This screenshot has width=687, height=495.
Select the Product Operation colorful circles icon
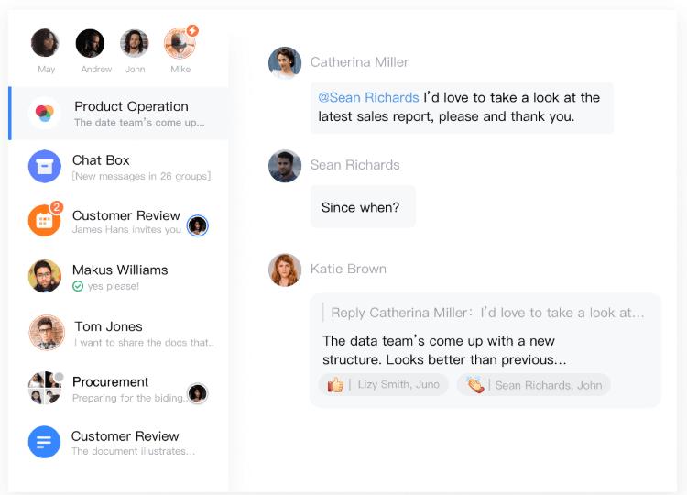(45, 113)
